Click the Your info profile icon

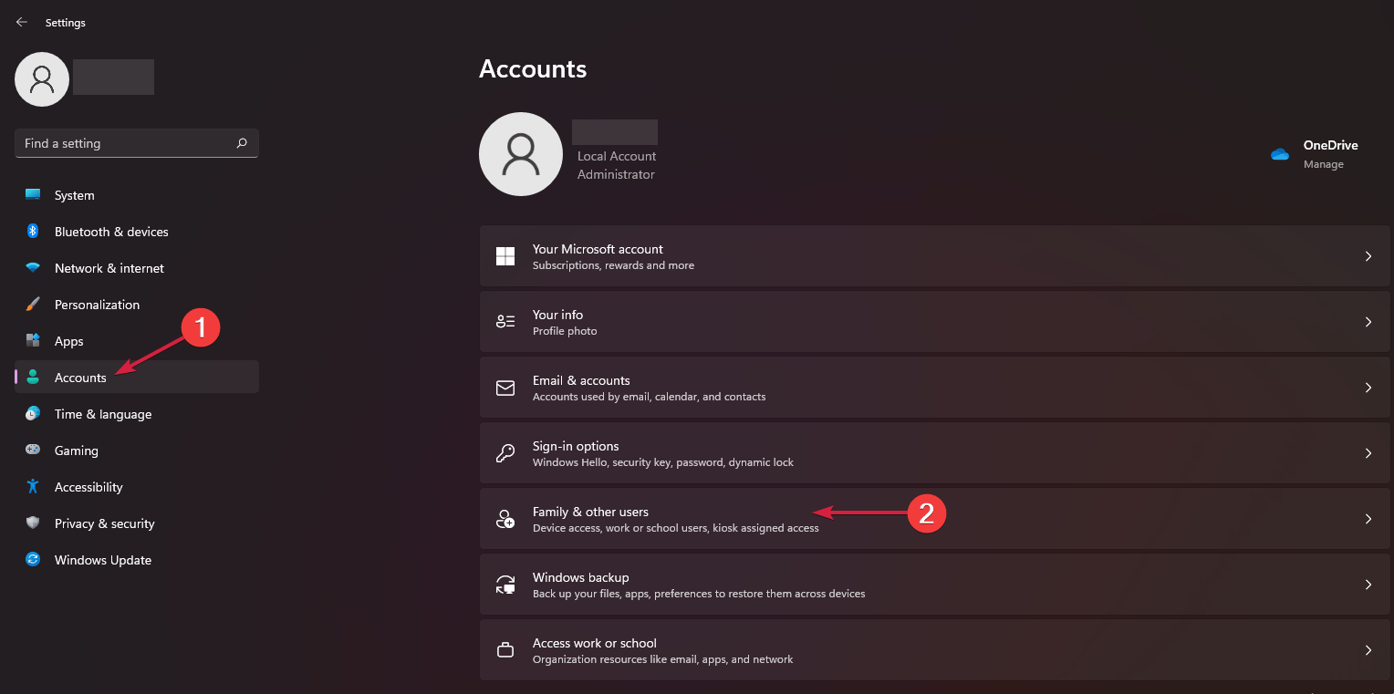click(x=505, y=322)
